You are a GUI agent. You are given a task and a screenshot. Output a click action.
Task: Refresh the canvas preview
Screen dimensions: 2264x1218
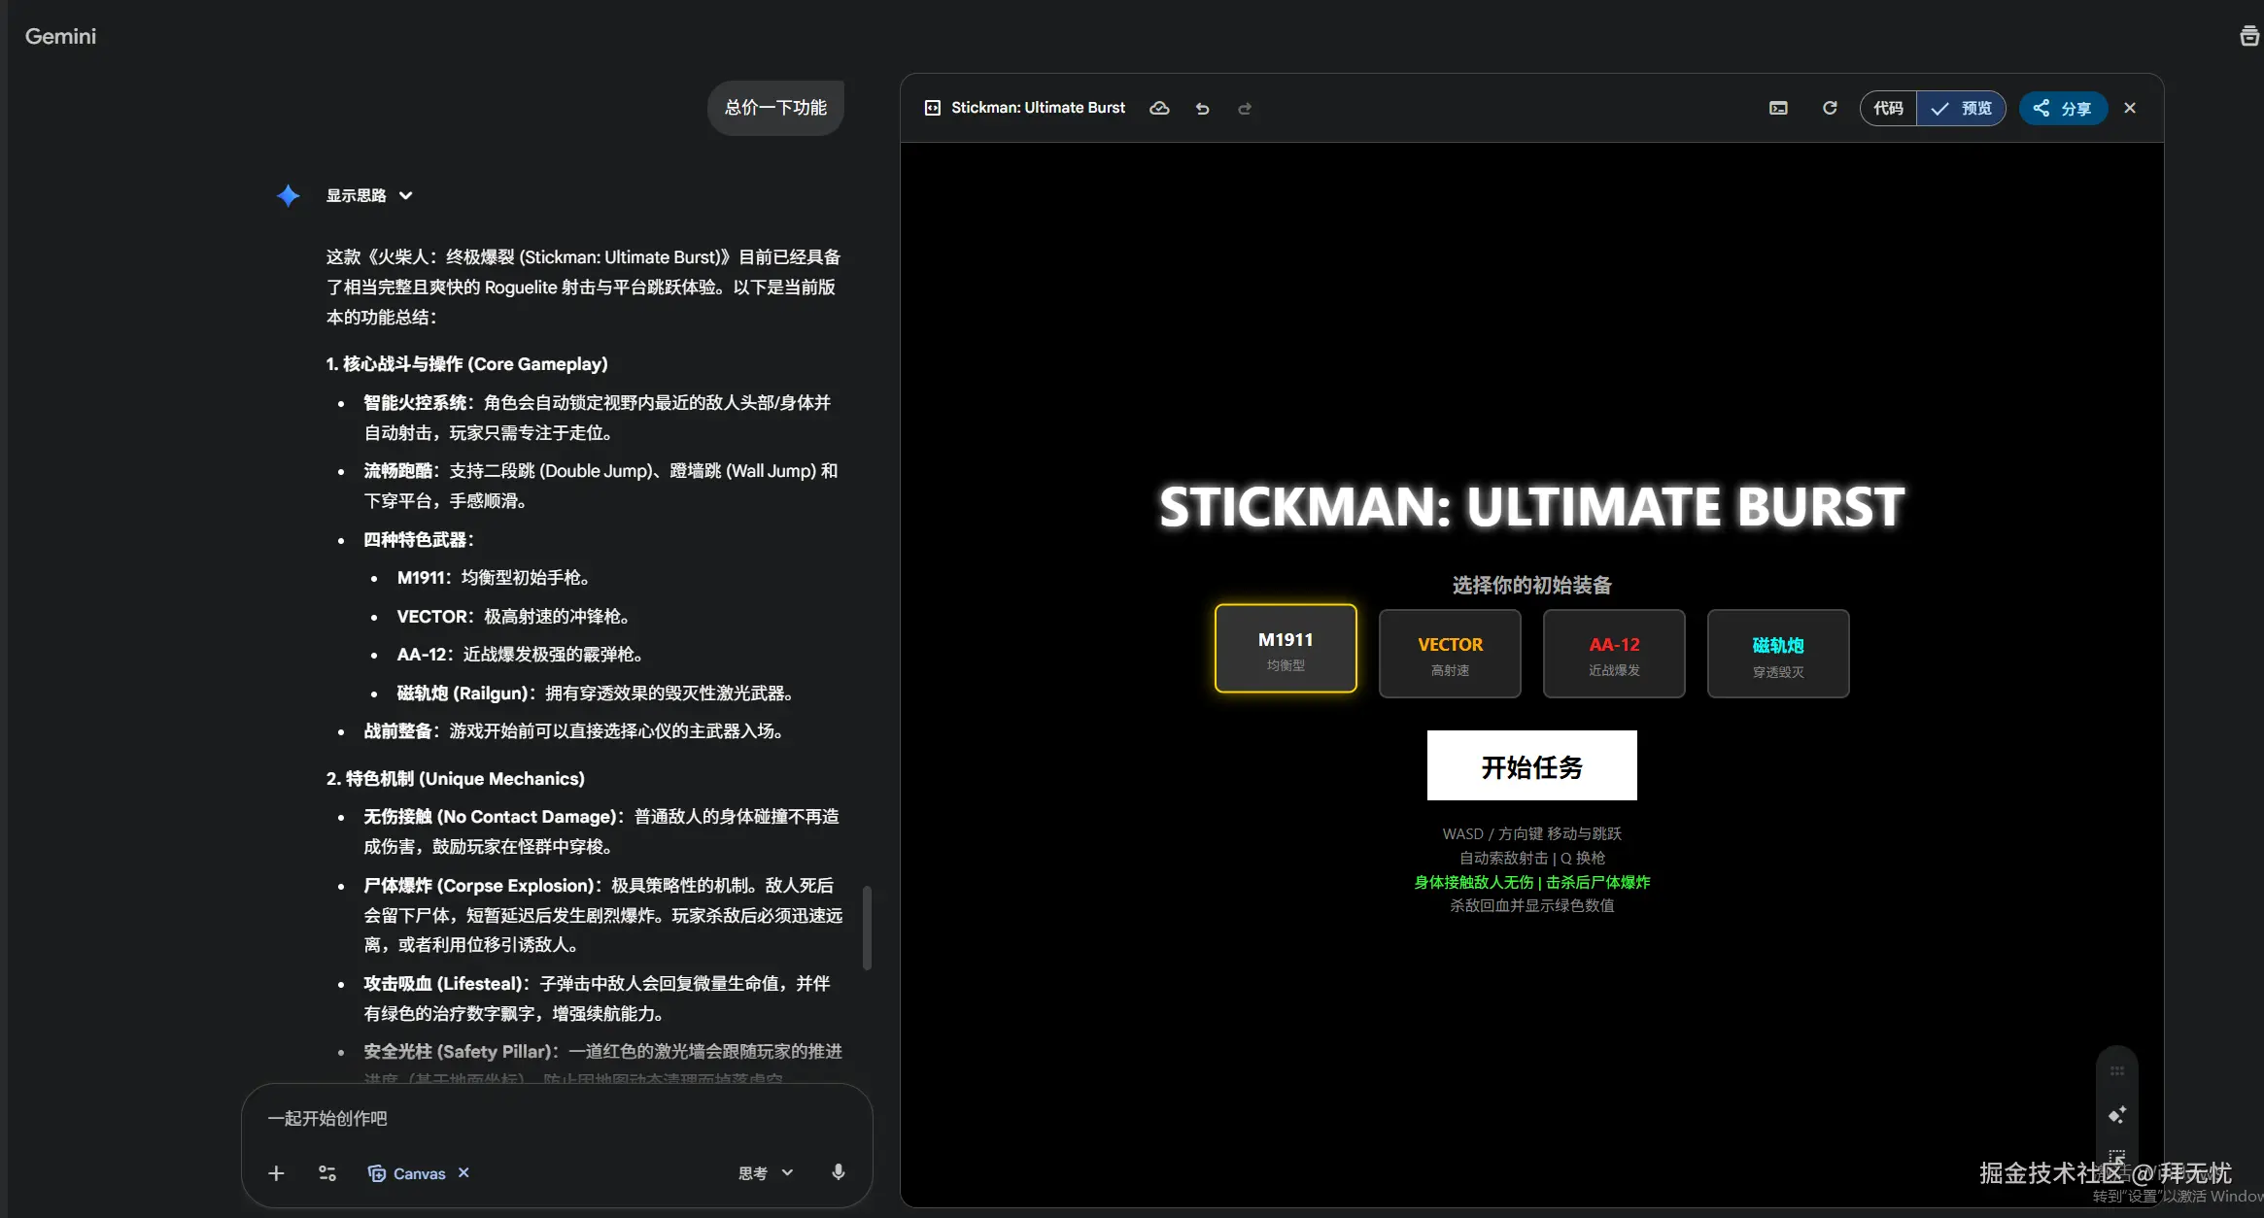tap(1830, 108)
